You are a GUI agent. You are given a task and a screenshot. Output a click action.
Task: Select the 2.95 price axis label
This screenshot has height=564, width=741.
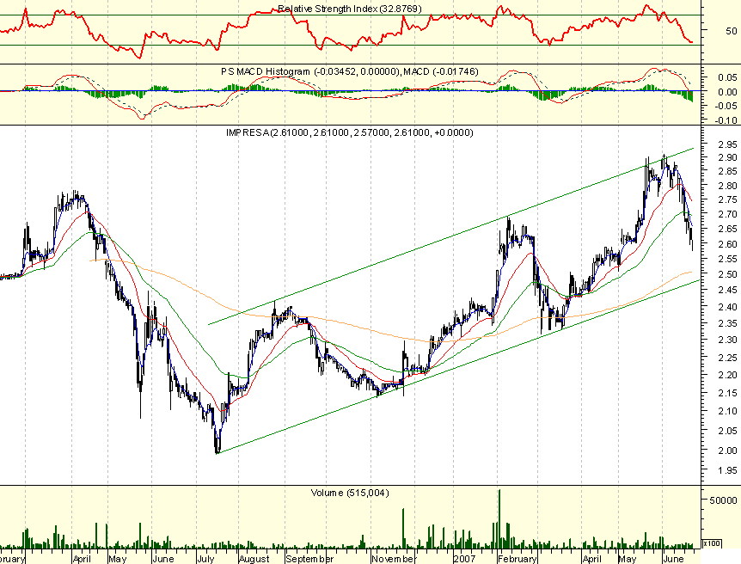pyautogui.click(x=727, y=144)
